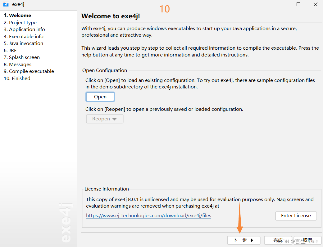Click the "License Information" section label
Viewport: 323px width, 247px height.
click(x=107, y=189)
